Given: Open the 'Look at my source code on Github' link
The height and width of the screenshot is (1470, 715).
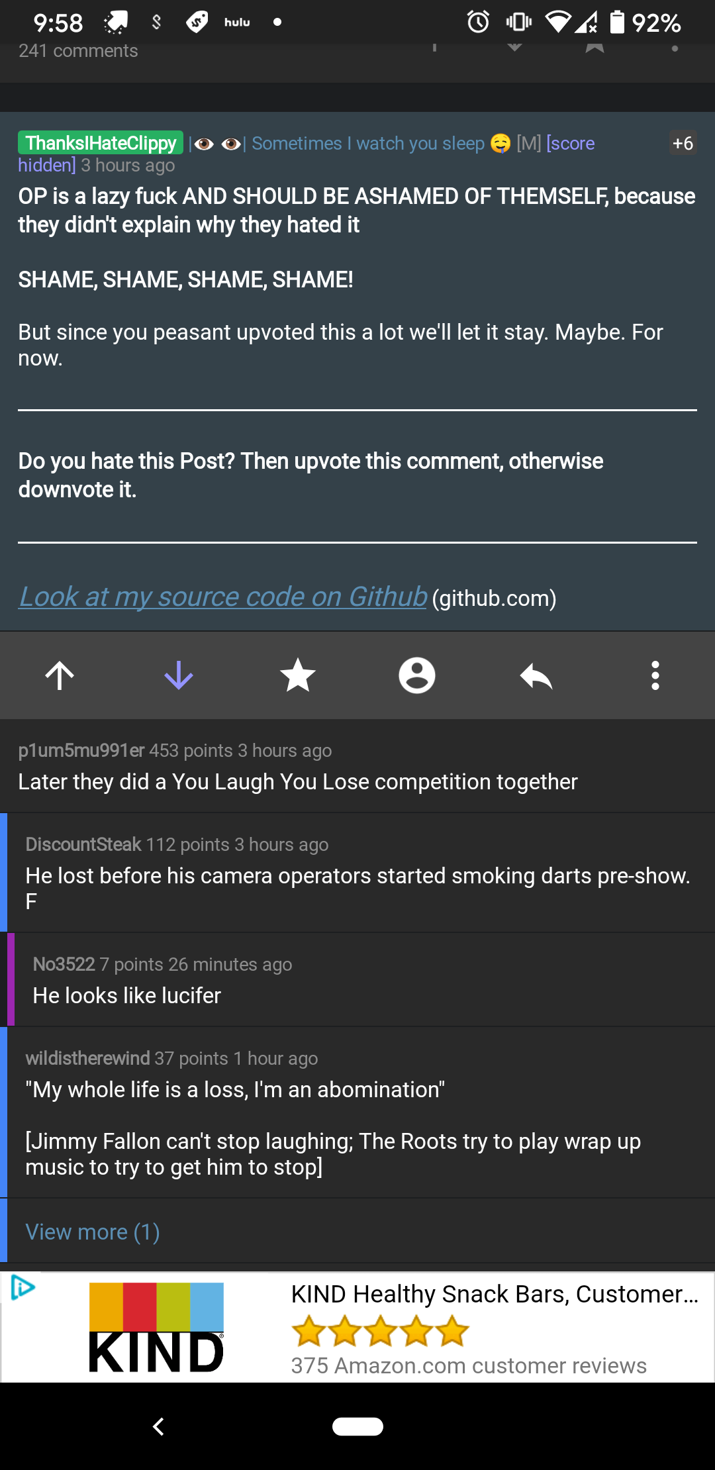Looking at the screenshot, I should pyautogui.click(x=222, y=597).
